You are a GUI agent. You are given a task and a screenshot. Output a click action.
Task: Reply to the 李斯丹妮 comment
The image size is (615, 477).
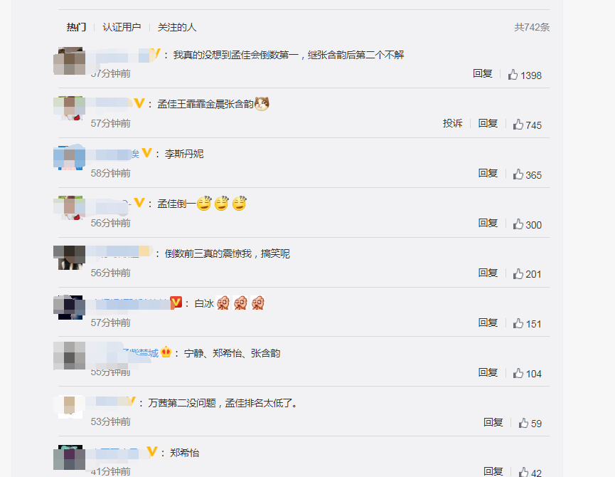(488, 173)
